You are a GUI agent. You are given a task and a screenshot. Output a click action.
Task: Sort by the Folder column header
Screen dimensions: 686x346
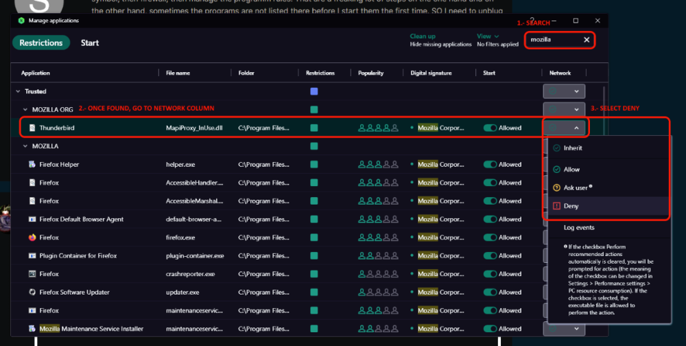[x=246, y=73]
